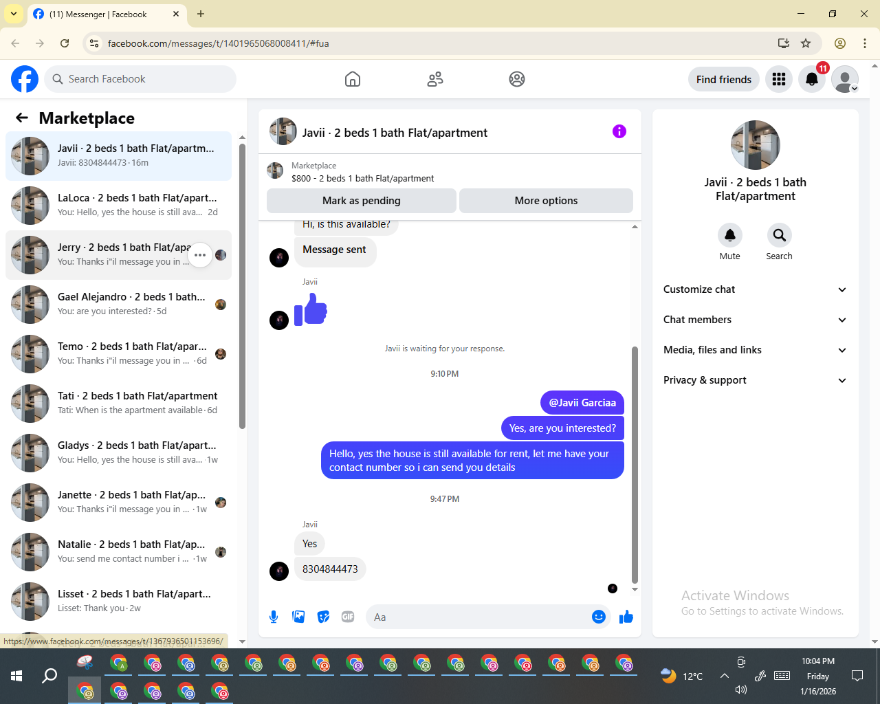Viewport: 880px width, 704px height.
Task: Open the Groups icon in top navigation
Action: coord(517,79)
